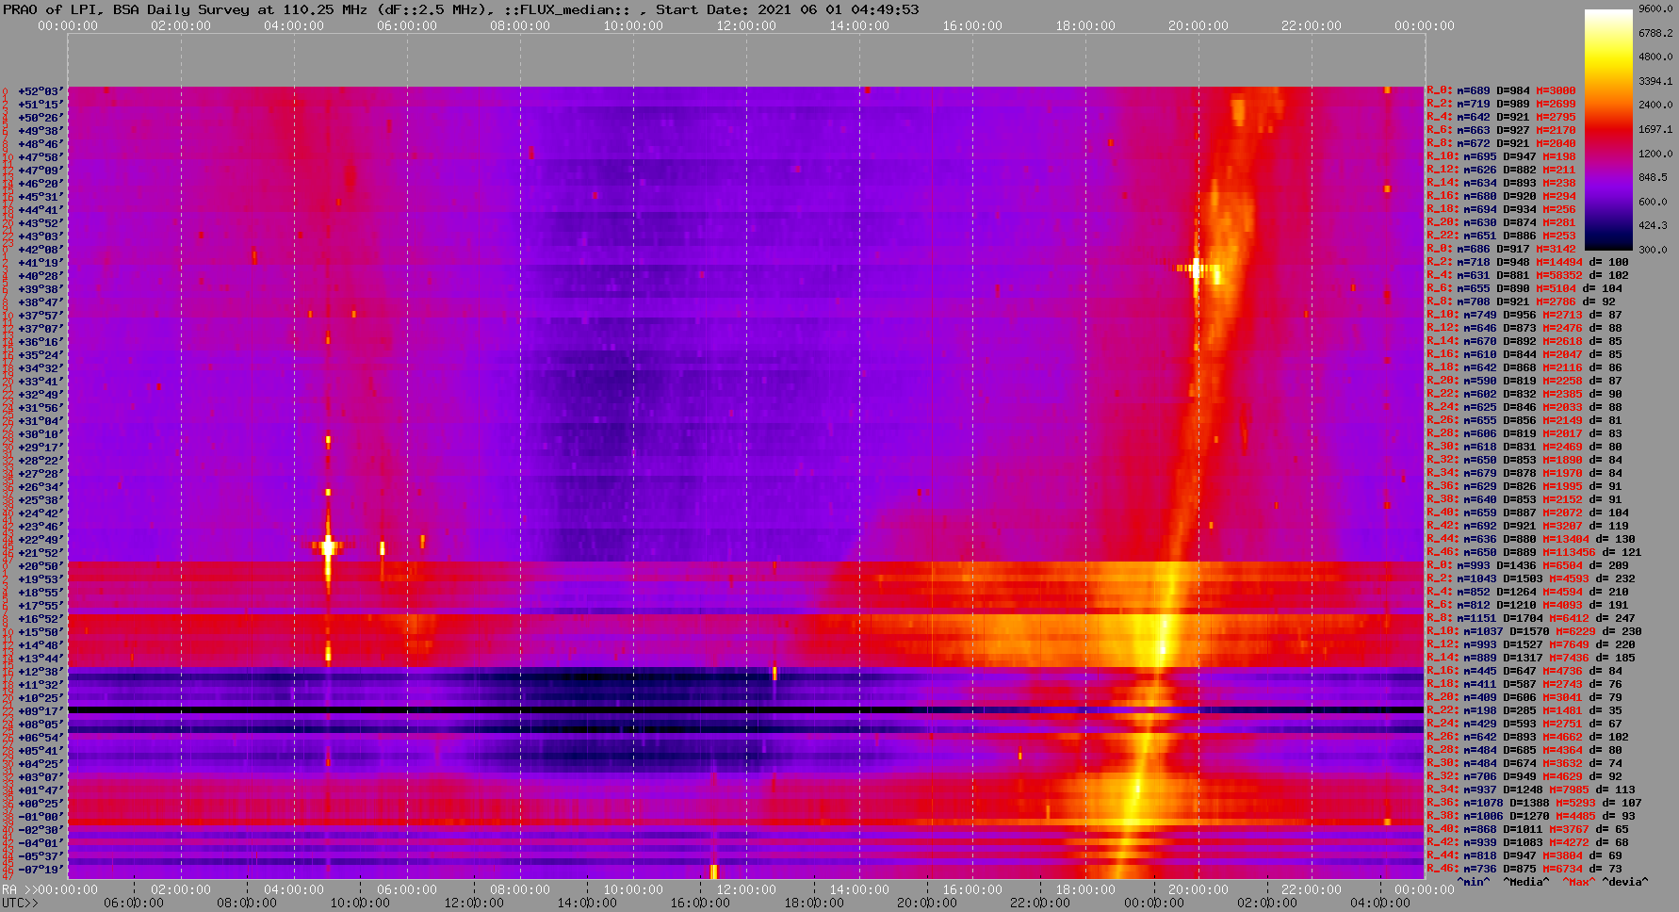Click the top axis '14:00:00' time label

pos(859,25)
